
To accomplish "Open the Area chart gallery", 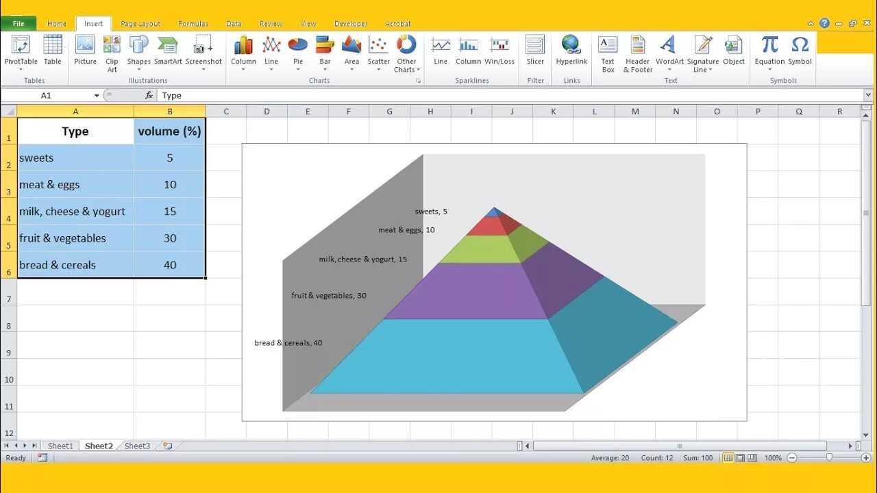I will [351, 53].
